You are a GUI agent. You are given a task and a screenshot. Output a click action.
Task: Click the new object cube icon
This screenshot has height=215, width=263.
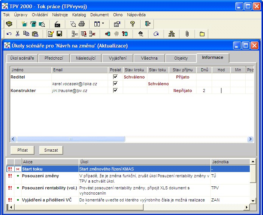click(x=25, y=24)
